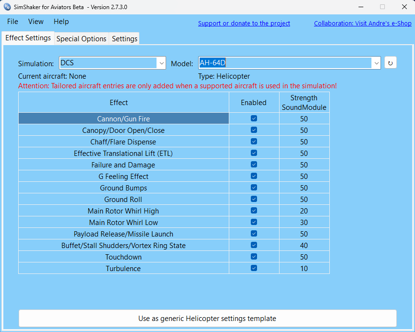Click Use as generic Helicopter settings template

(x=208, y=318)
